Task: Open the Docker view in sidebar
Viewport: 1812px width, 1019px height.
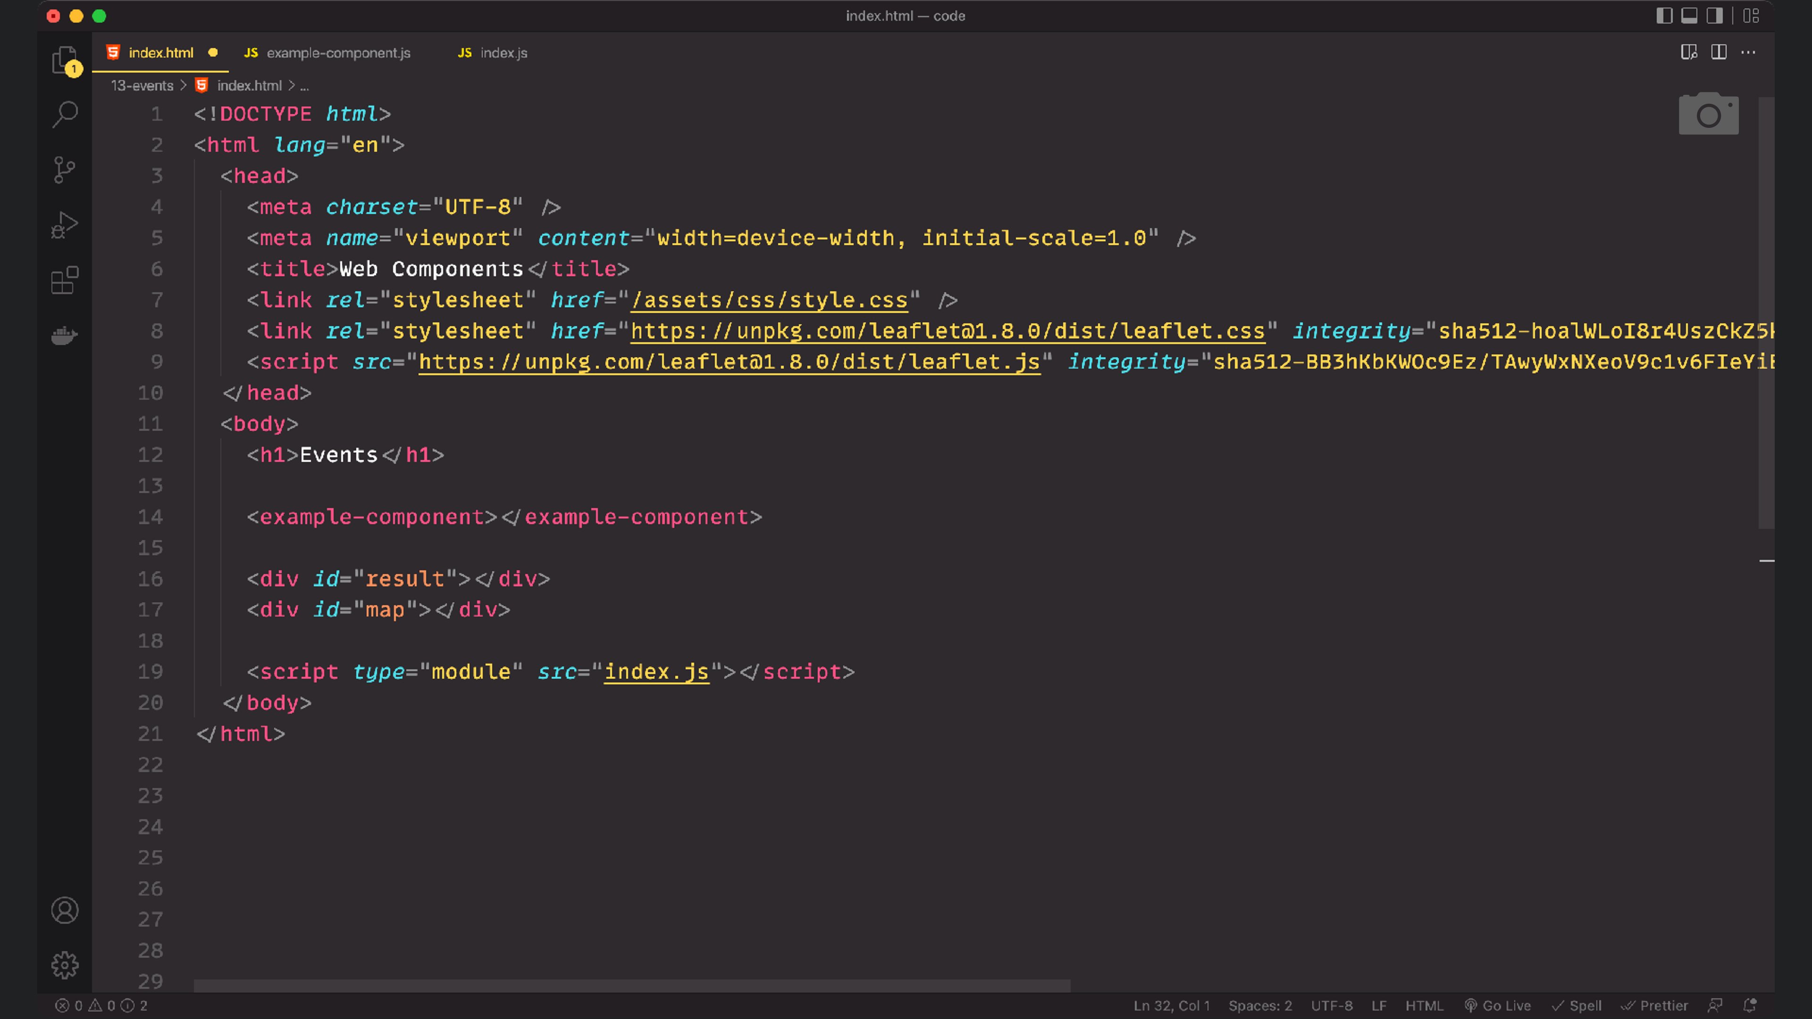Action: pos(65,335)
